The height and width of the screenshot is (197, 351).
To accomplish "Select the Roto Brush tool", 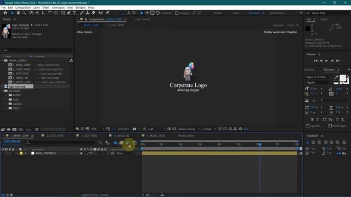I will coord(101,13).
